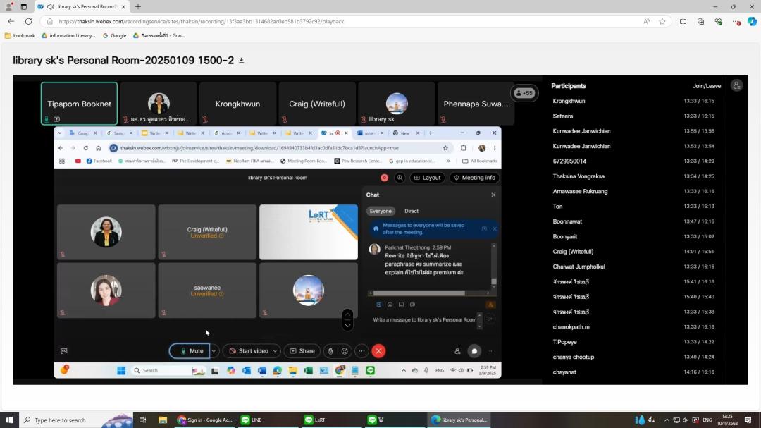This screenshot has width=761, height=428.
Task: Open Layout menu in recorded meeting
Action: (428, 178)
